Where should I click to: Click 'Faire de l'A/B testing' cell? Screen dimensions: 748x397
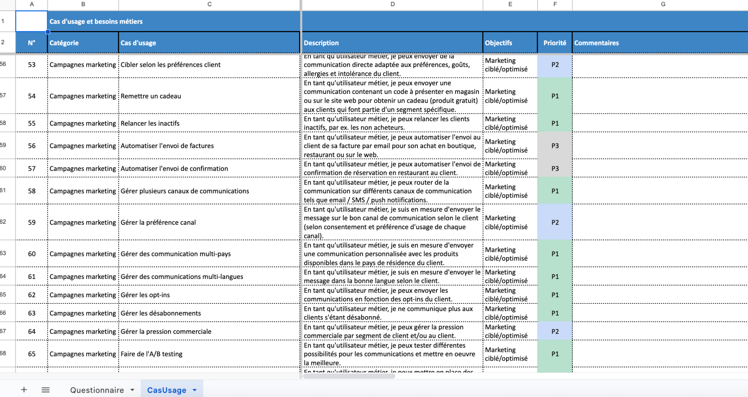pyautogui.click(x=209, y=354)
